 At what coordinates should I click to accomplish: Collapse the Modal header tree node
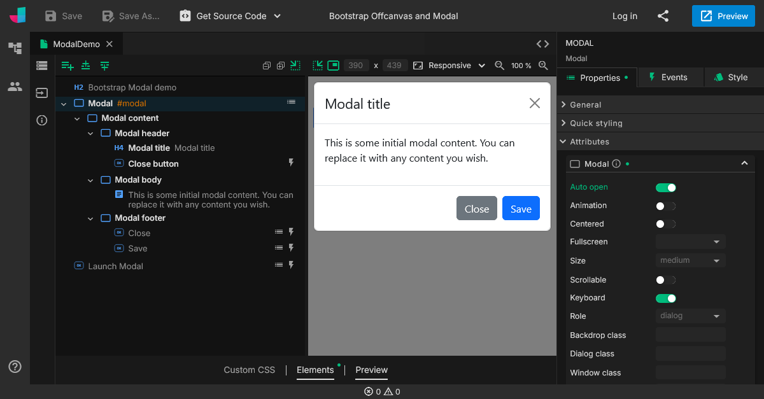[x=90, y=134]
